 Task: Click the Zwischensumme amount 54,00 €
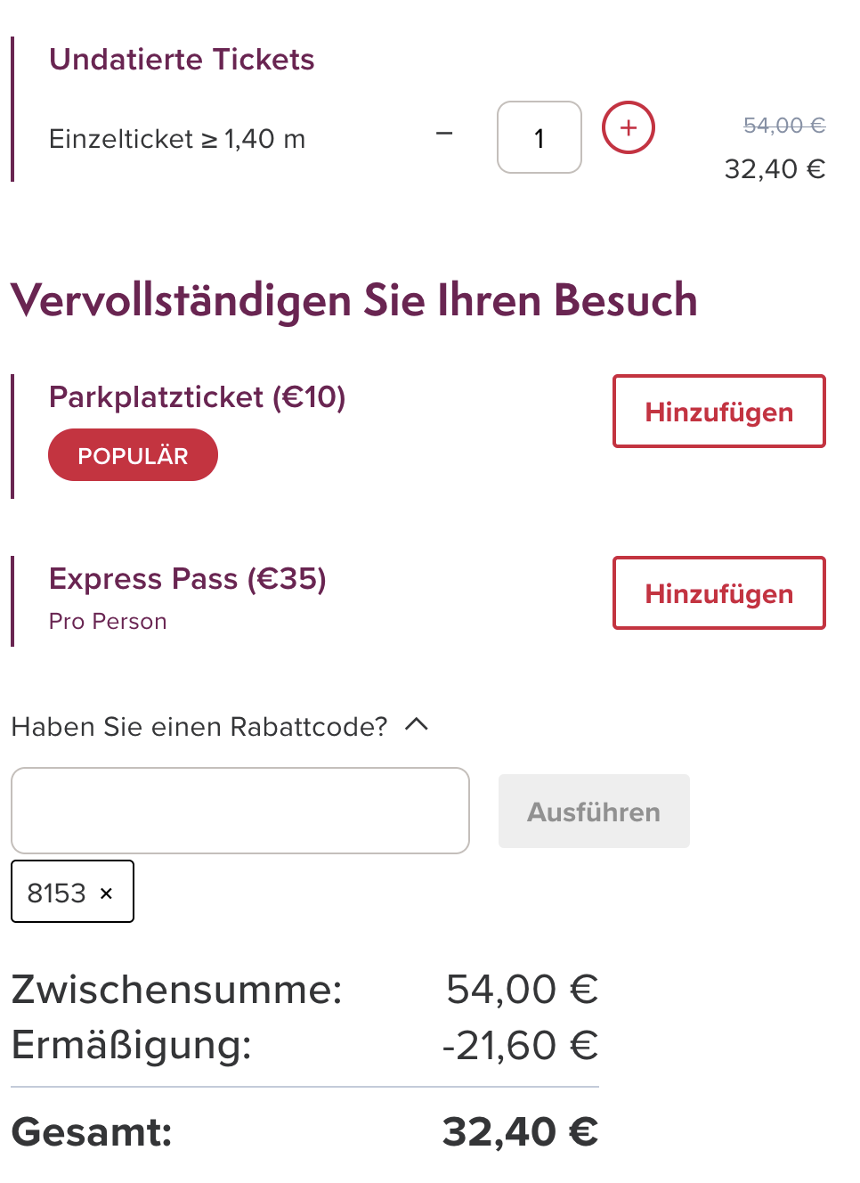pyautogui.click(x=522, y=990)
